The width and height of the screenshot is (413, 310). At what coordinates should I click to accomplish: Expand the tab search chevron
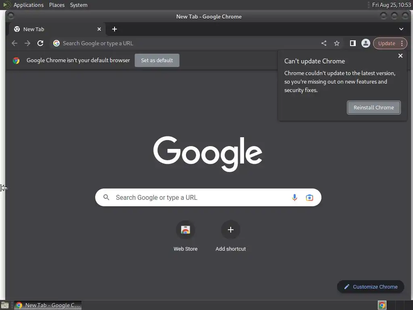401,29
